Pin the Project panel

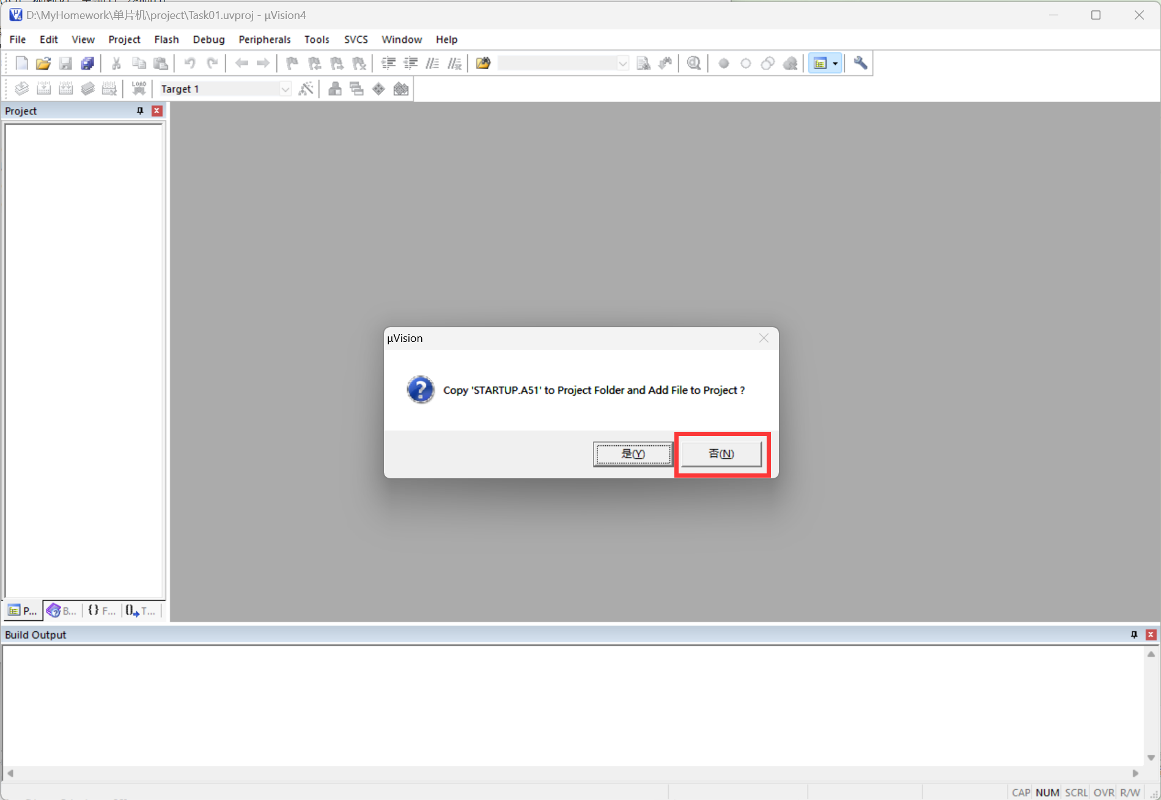(x=140, y=111)
